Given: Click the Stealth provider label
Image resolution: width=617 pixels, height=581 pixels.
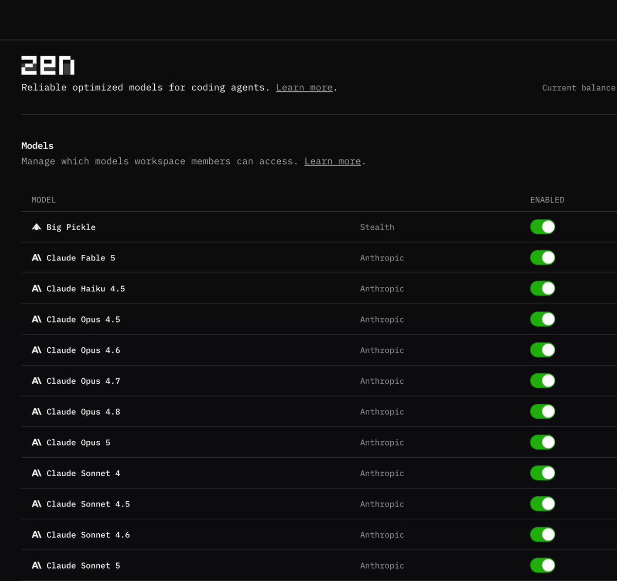Looking at the screenshot, I should tap(377, 227).
